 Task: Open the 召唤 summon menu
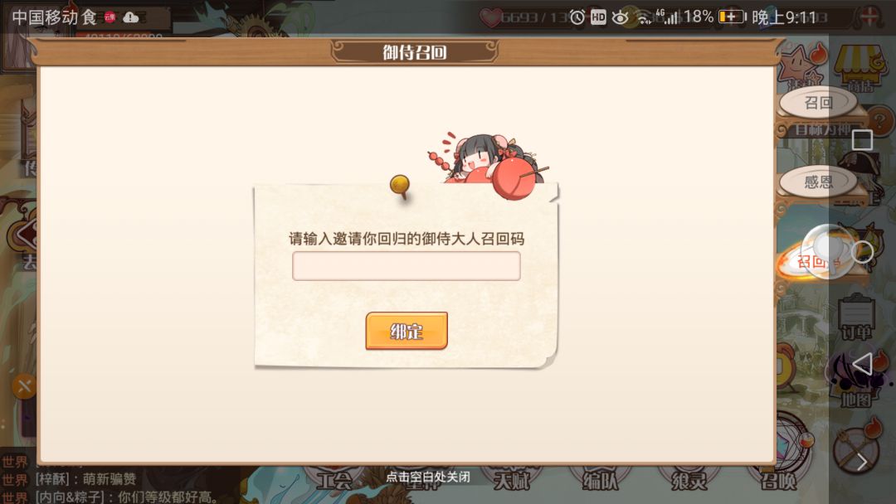tap(778, 478)
